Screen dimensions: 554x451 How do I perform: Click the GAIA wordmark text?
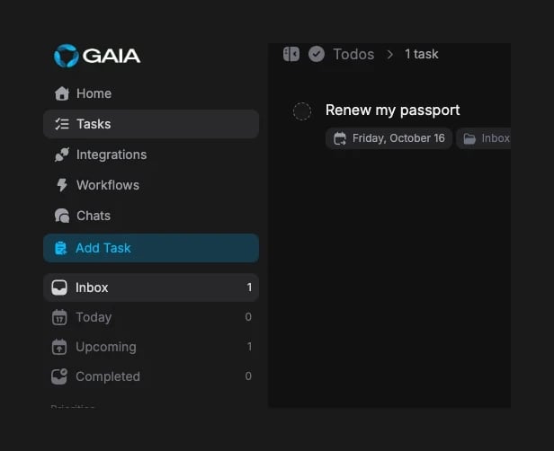112,56
